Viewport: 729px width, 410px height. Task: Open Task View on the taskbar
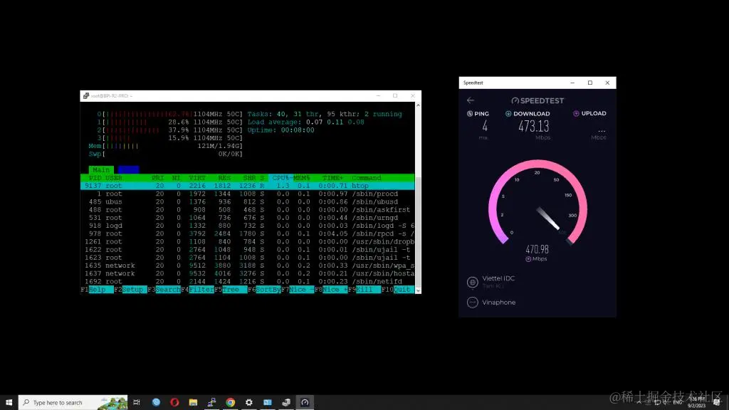pos(136,402)
